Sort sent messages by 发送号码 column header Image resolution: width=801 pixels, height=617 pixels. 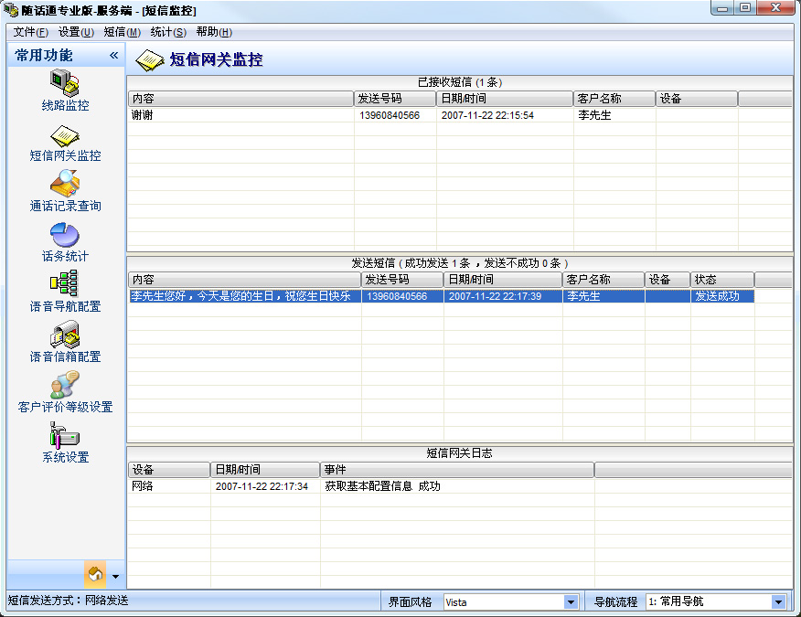click(402, 280)
